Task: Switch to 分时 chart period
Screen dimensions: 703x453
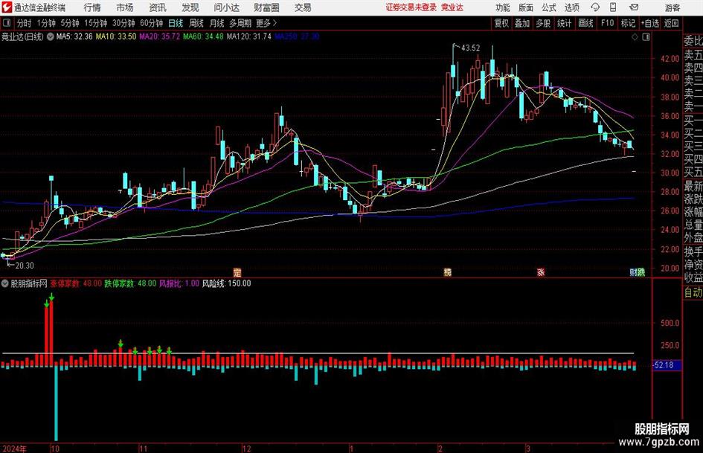Action: tap(25, 23)
